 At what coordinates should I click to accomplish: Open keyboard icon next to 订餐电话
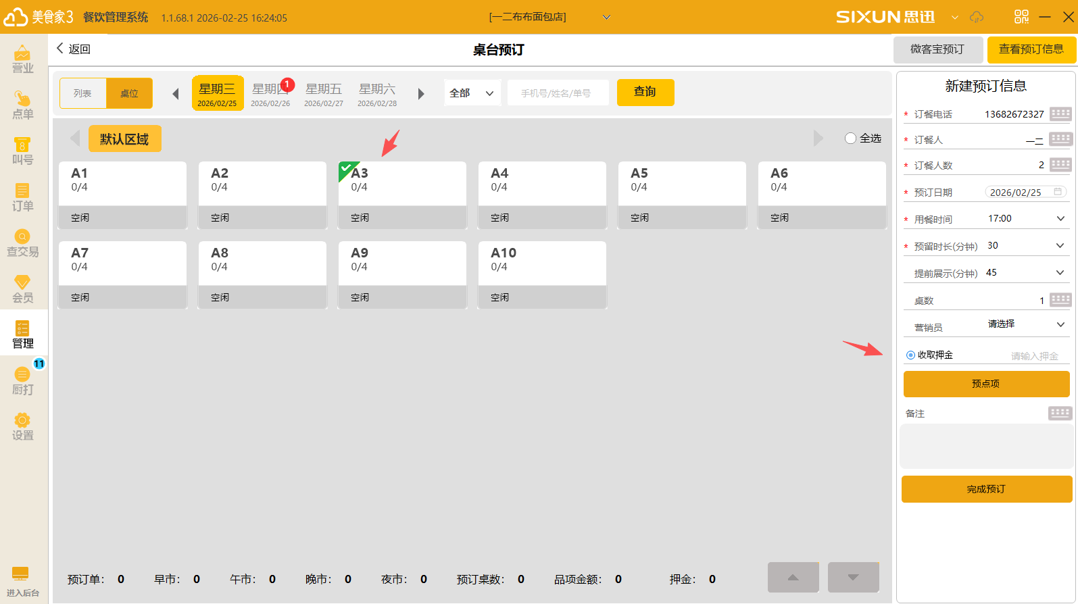[1060, 114]
